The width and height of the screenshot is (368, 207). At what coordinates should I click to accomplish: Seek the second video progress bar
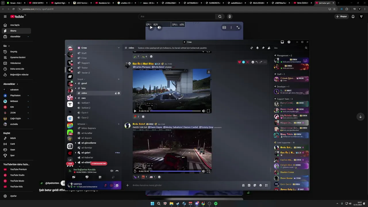tap(175, 171)
